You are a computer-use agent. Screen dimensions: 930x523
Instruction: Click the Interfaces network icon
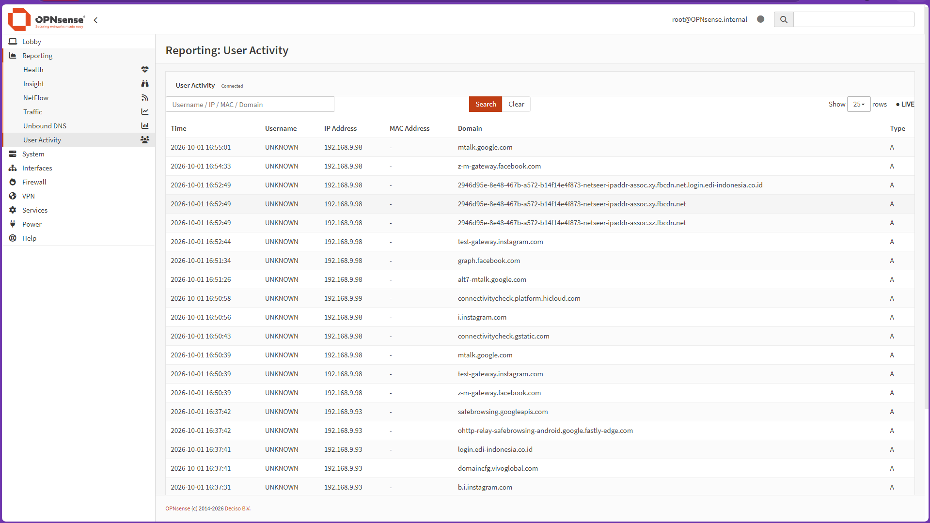coord(13,168)
